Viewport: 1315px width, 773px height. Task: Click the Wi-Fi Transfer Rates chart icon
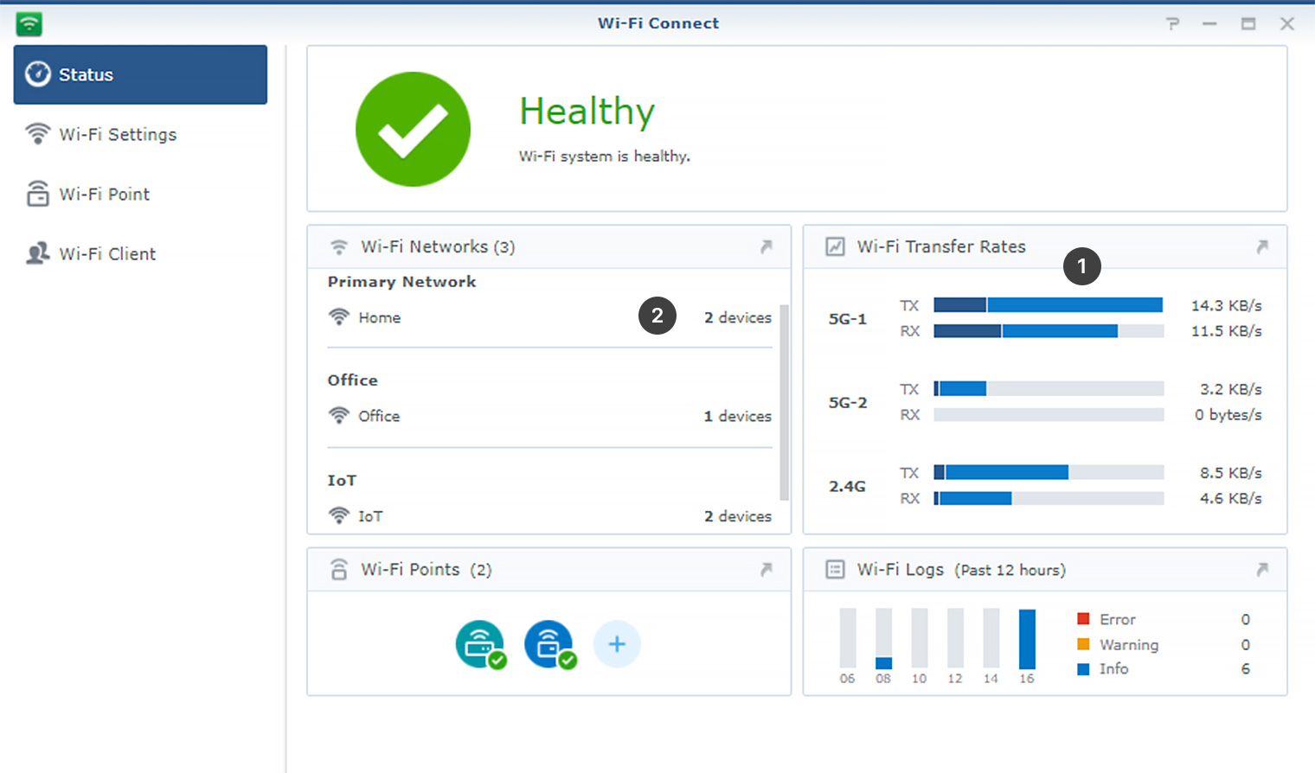[x=835, y=246]
